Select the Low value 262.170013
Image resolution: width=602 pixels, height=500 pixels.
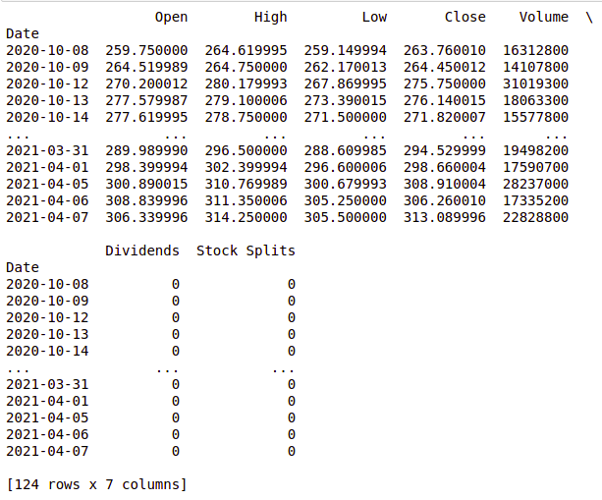pos(345,67)
